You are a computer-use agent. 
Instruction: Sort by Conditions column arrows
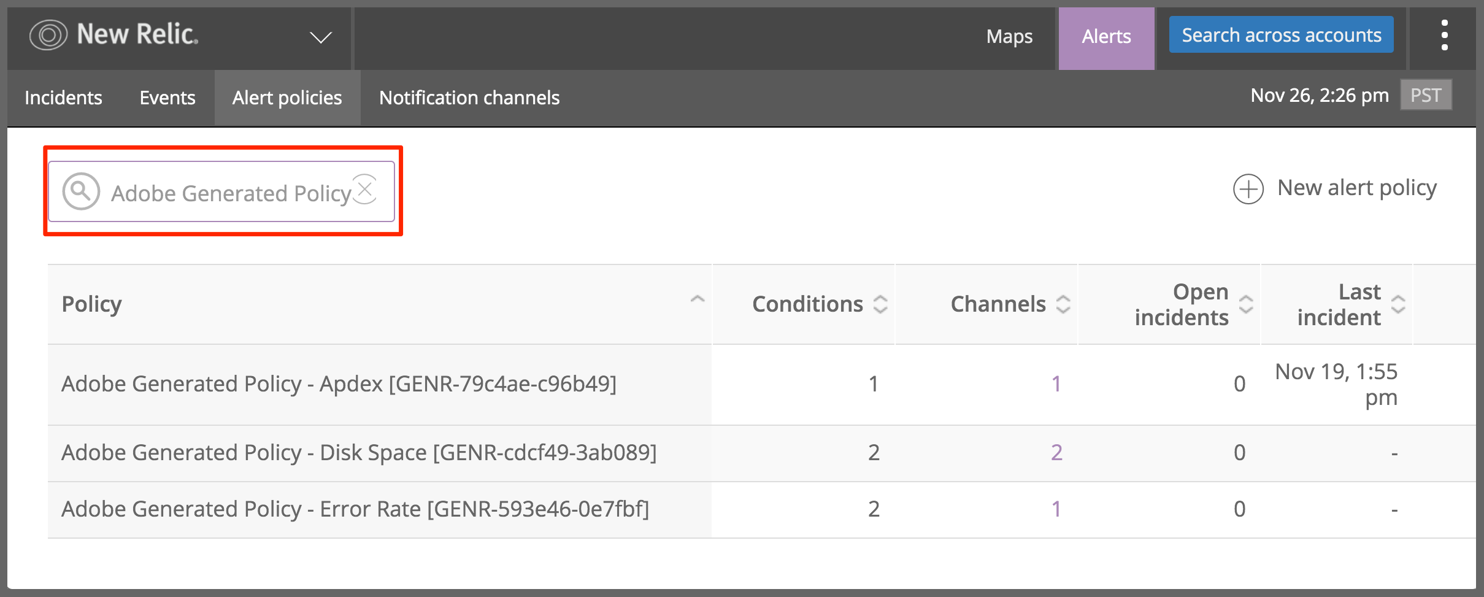click(x=880, y=304)
